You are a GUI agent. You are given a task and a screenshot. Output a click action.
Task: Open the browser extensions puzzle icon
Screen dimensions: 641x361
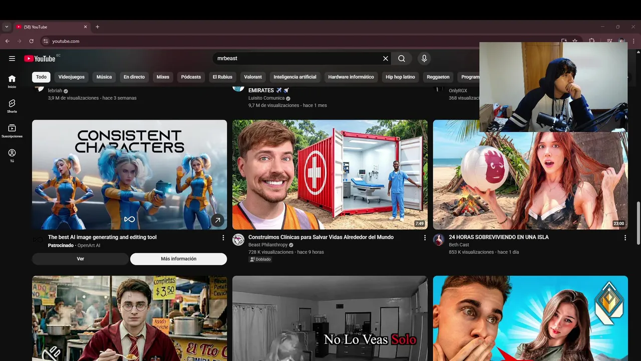pos(592,41)
